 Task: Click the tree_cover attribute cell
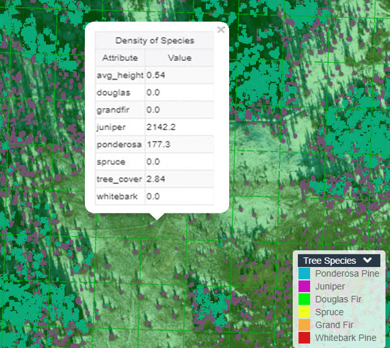[x=120, y=179]
